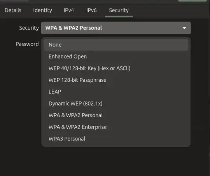Choose WPA & WPA2 Personal in list
This screenshot has width=210, height=176.
pos(116,115)
